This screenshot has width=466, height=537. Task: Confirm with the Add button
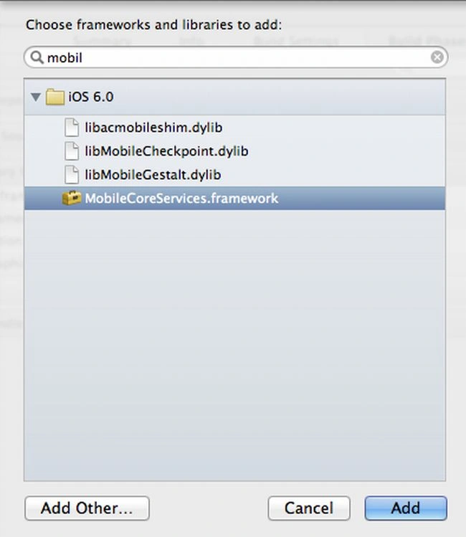tap(406, 508)
